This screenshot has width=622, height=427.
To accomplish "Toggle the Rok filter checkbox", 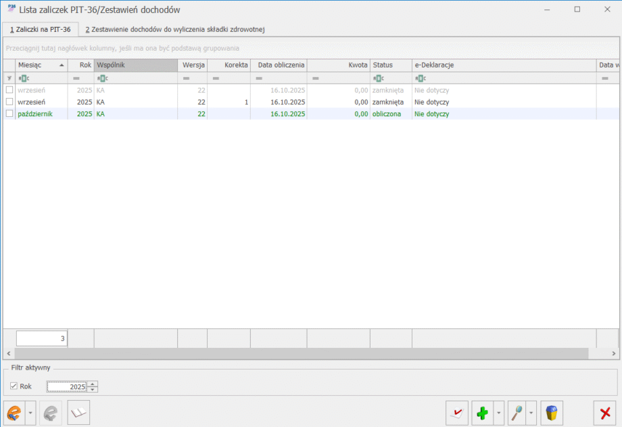I will 14,386.
